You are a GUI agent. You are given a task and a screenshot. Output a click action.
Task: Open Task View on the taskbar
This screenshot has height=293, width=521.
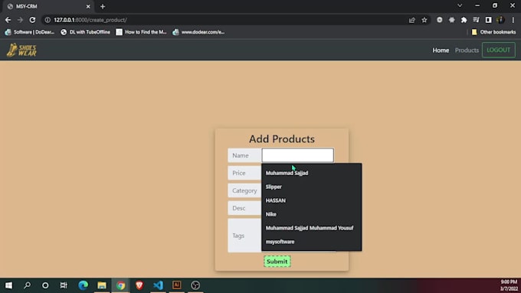64,285
